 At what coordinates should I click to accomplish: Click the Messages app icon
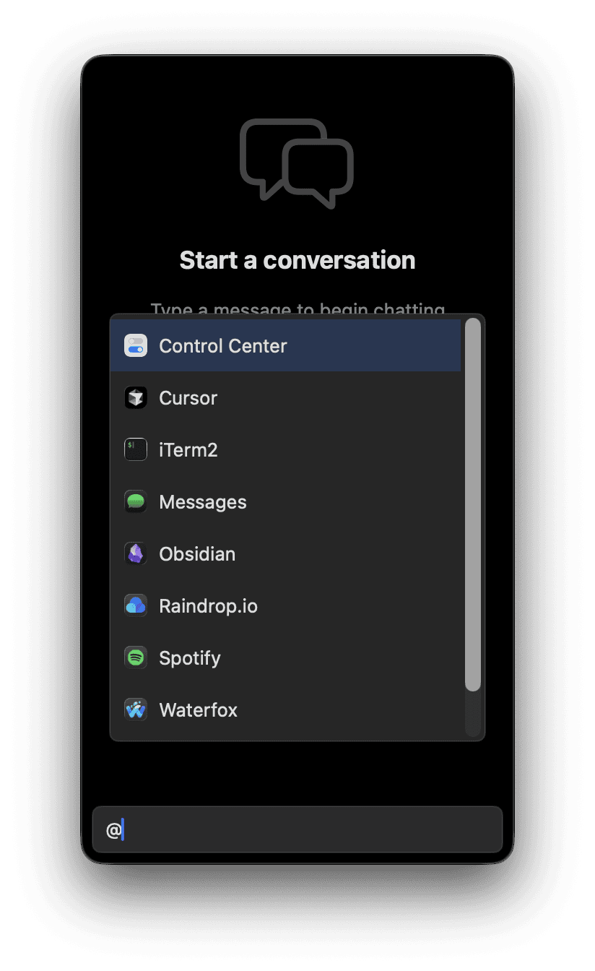136,501
